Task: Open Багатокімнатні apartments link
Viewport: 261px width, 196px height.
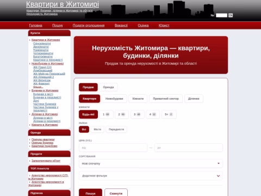Action: tap(43, 57)
